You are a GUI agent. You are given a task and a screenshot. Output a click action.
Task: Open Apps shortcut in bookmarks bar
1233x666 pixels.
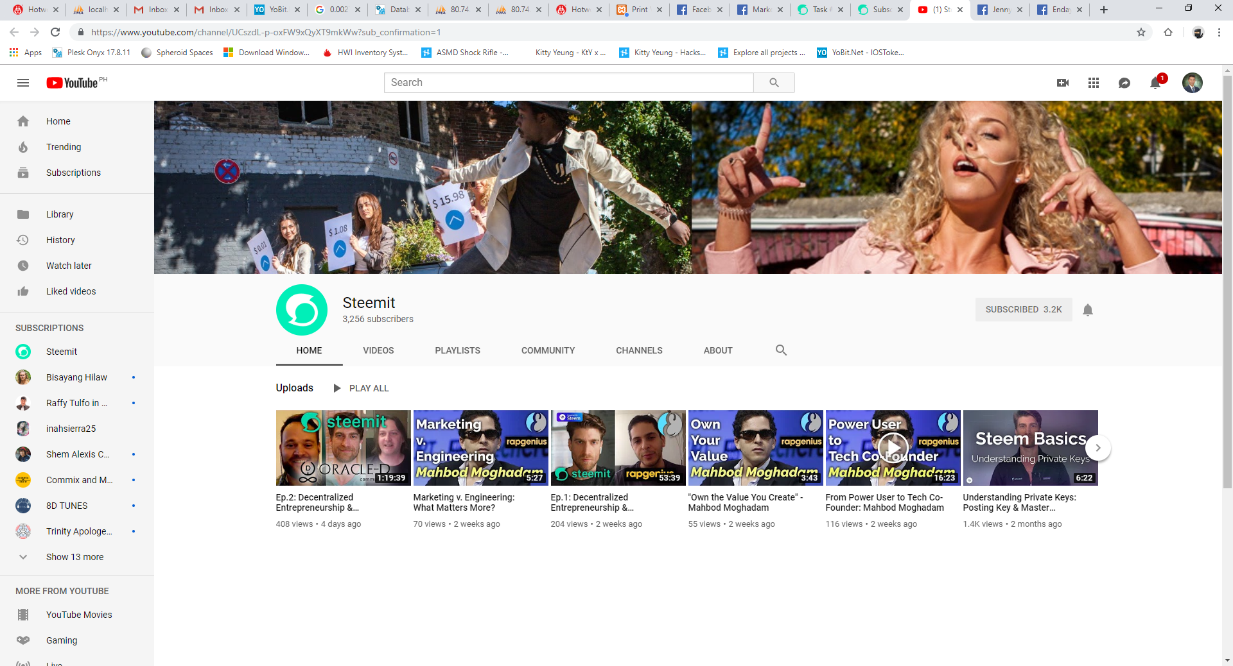[x=26, y=53]
